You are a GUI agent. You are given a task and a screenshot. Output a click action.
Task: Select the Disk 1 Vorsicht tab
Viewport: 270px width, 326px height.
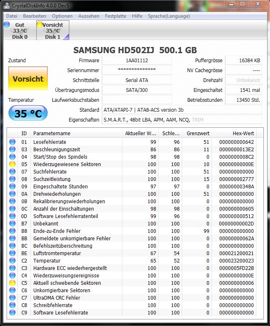coord(53,31)
